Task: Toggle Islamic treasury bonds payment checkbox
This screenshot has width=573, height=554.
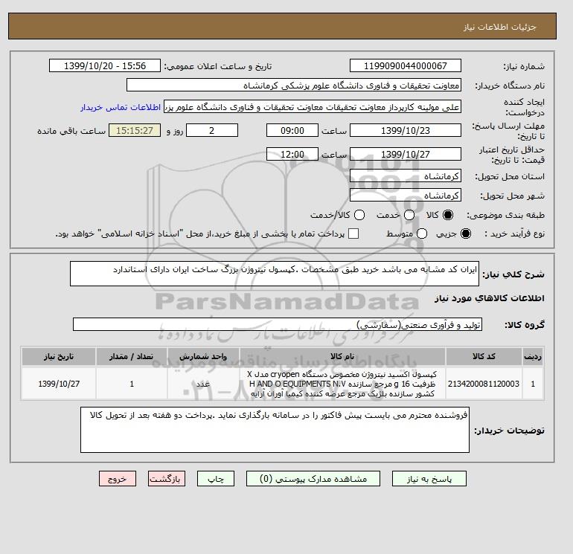Action: [x=353, y=233]
